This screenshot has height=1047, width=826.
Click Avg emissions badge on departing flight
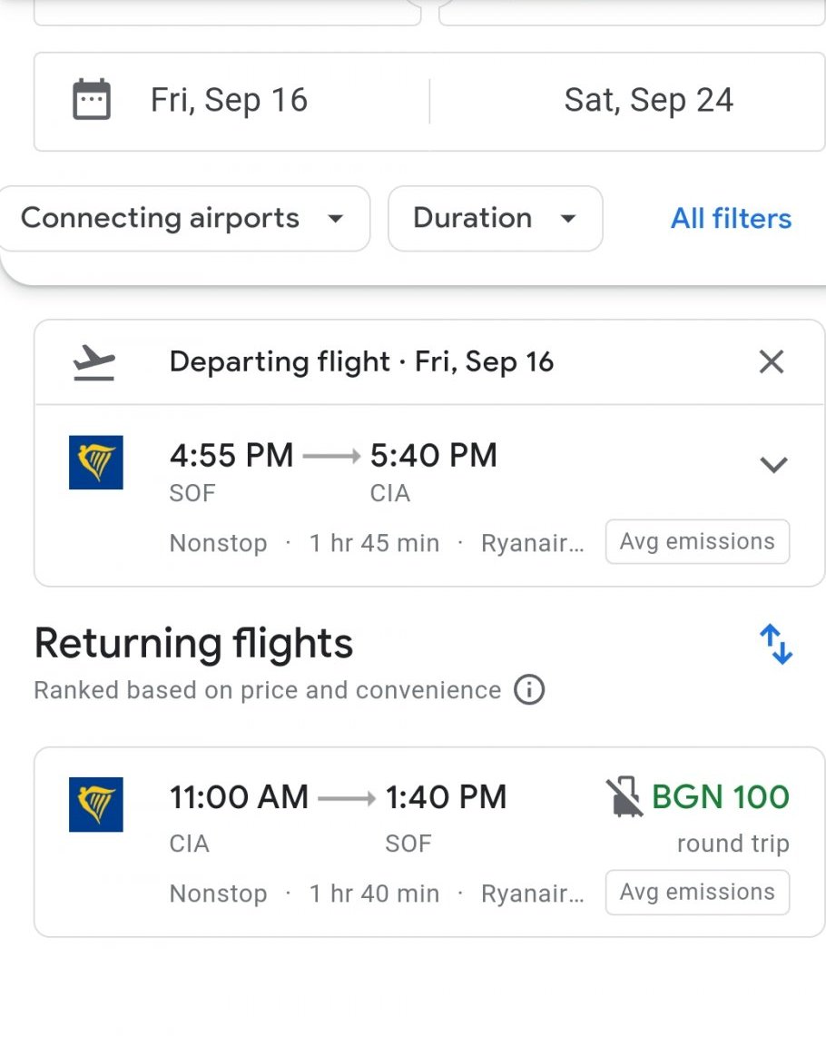697,542
